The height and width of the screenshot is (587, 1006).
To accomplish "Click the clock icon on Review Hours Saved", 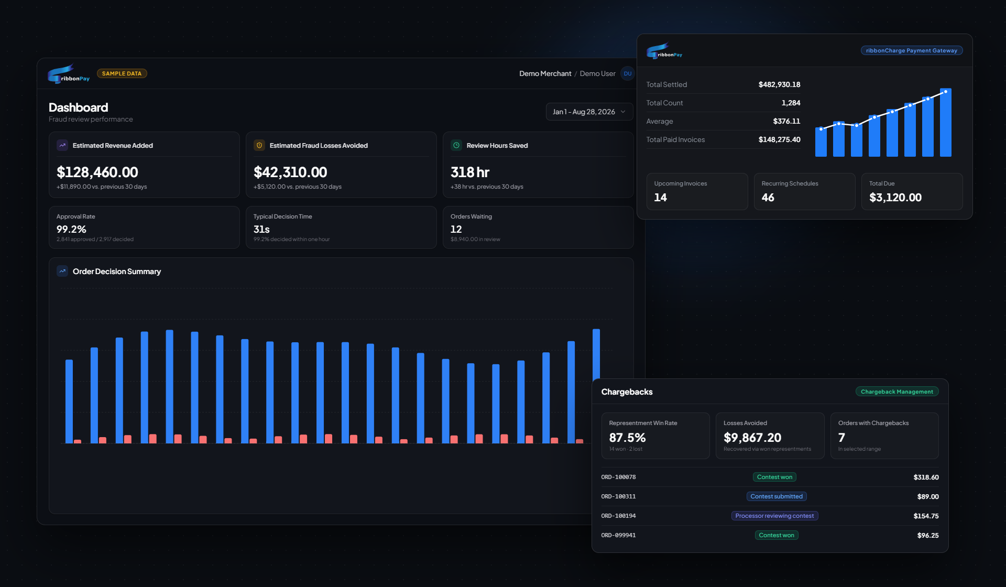I will coord(456,145).
